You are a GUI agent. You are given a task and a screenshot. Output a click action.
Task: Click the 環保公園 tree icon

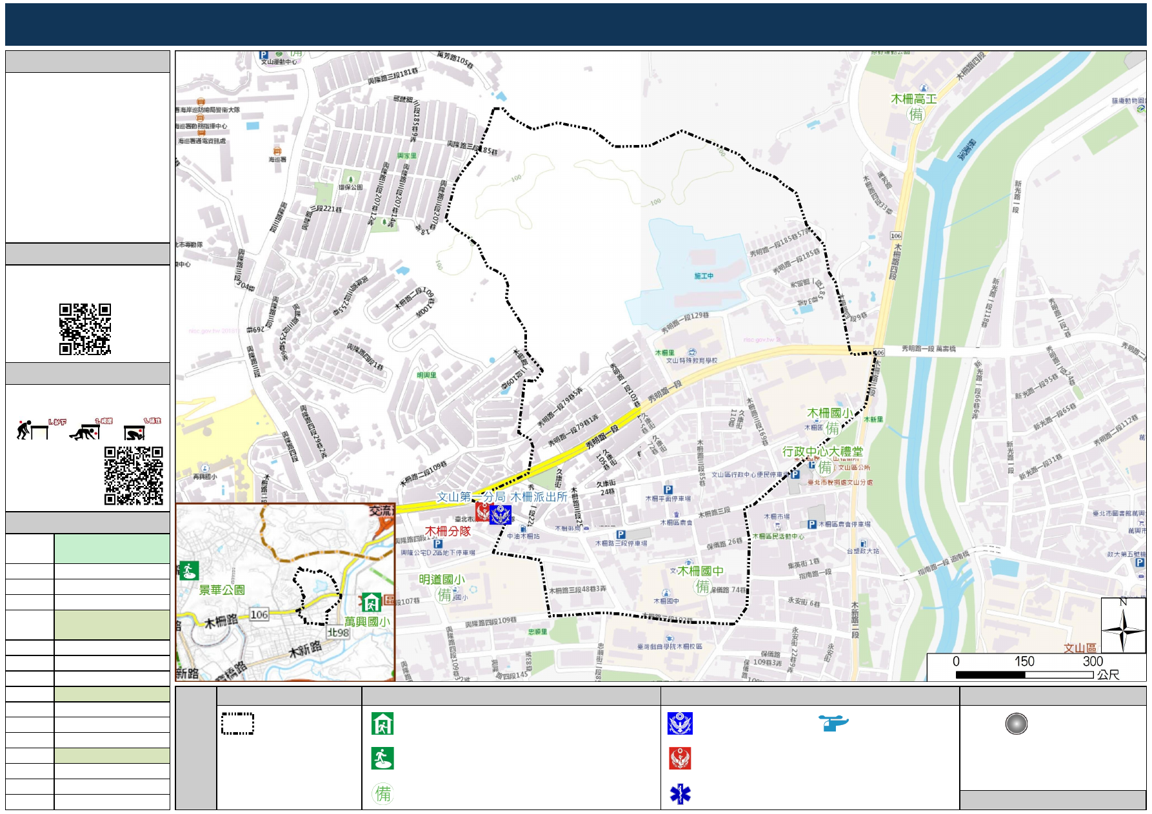pyautogui.click(x=350, y=179)
